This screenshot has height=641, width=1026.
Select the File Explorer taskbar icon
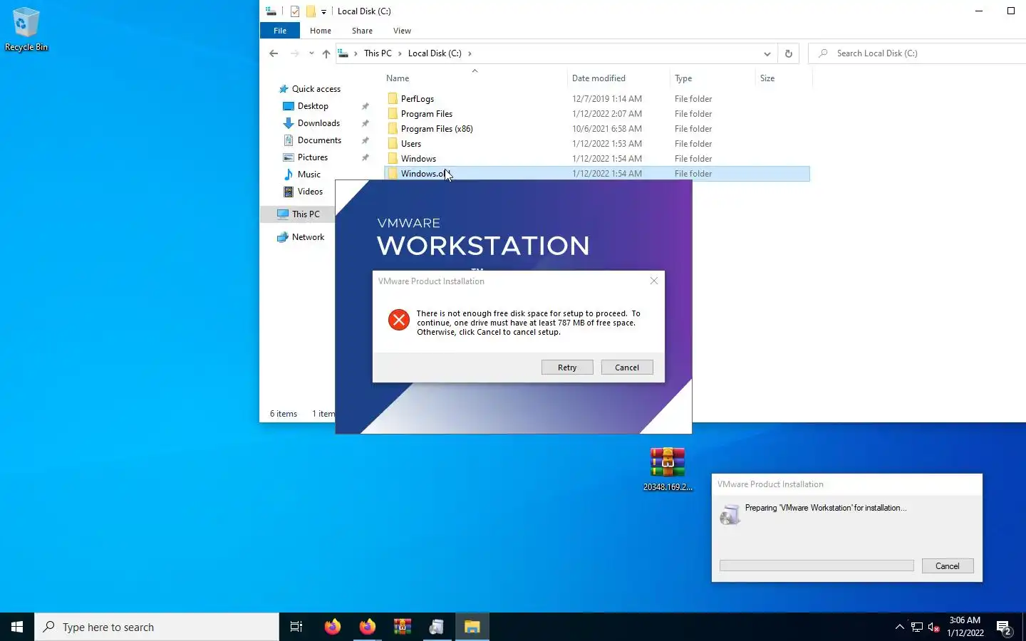472,627
